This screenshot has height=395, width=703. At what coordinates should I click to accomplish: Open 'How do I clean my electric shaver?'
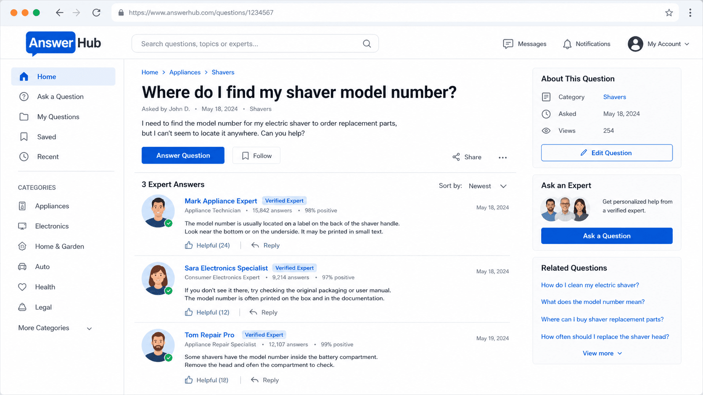point(590,285)
